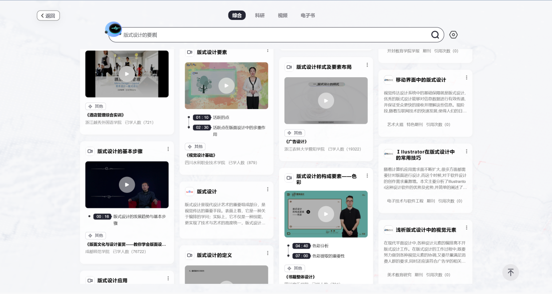Switch to the 视频 tab

[283, 16]
